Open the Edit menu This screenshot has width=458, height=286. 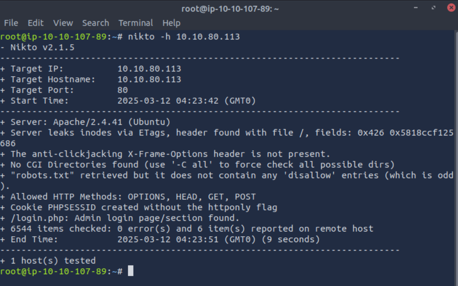(x=35, y=23)
